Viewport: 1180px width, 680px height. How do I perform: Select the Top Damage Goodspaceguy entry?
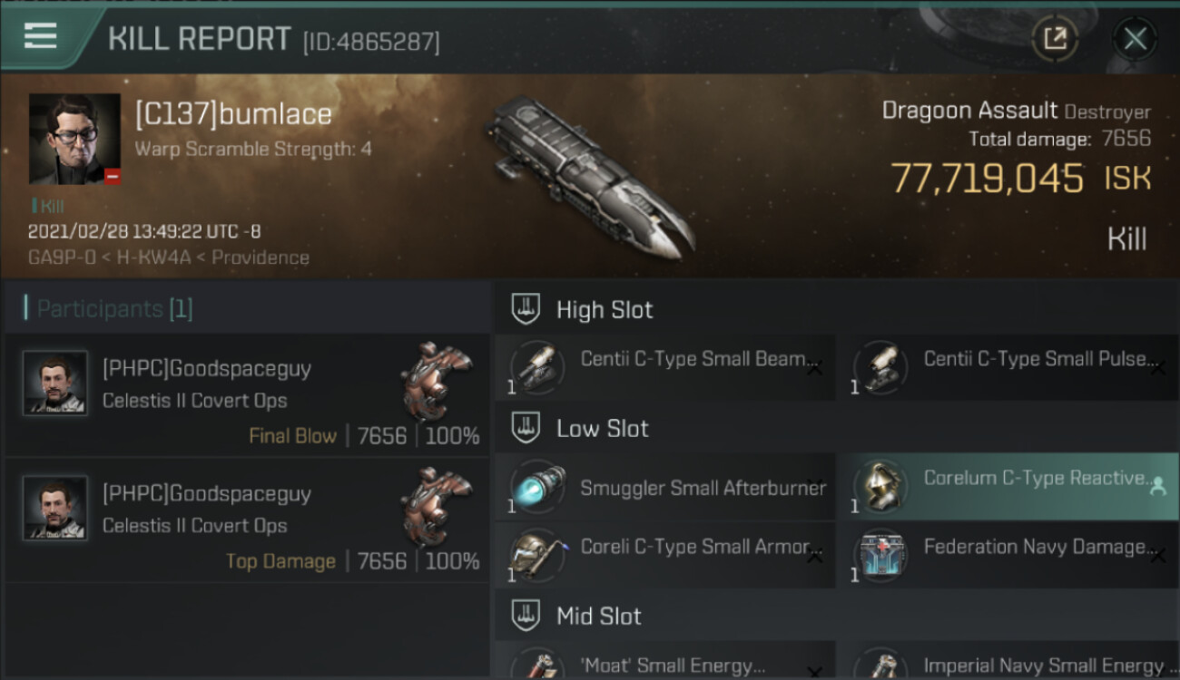tap(247, 520)
